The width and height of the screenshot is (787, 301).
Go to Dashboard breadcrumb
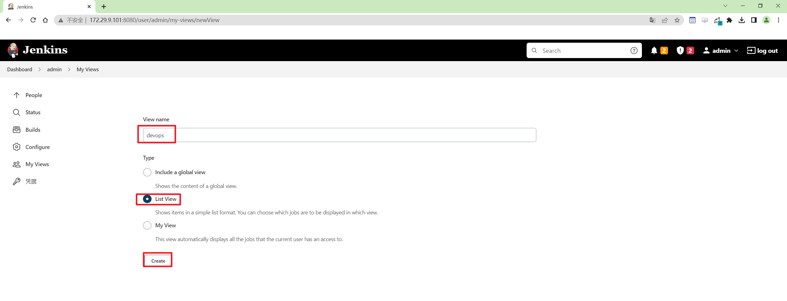[20, 69]
